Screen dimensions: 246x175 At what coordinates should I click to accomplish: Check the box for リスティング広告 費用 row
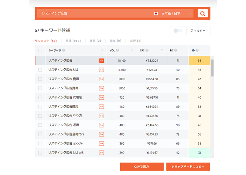(40, 79)
